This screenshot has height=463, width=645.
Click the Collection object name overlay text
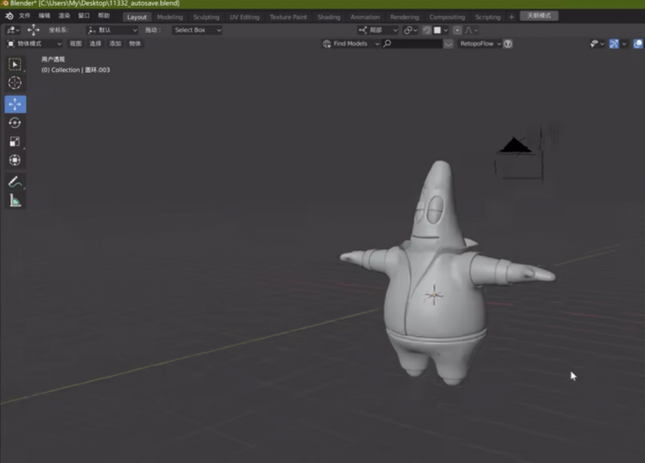point(76,70)
